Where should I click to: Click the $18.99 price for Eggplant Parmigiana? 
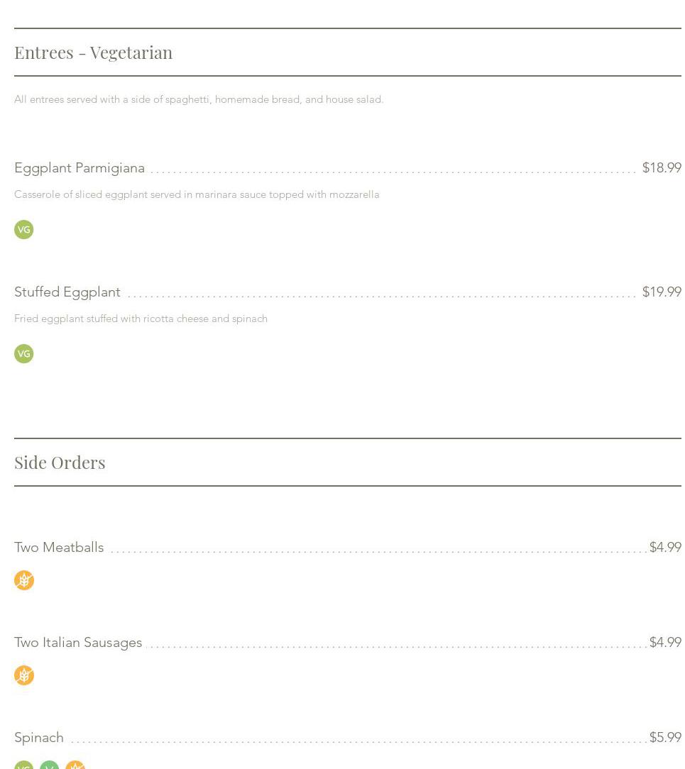tap(661, 168)
